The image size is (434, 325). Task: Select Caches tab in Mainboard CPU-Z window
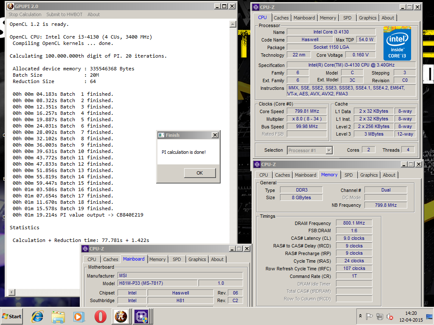(111, 259)
